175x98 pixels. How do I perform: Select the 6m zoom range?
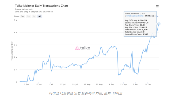[x=28, y=16]
